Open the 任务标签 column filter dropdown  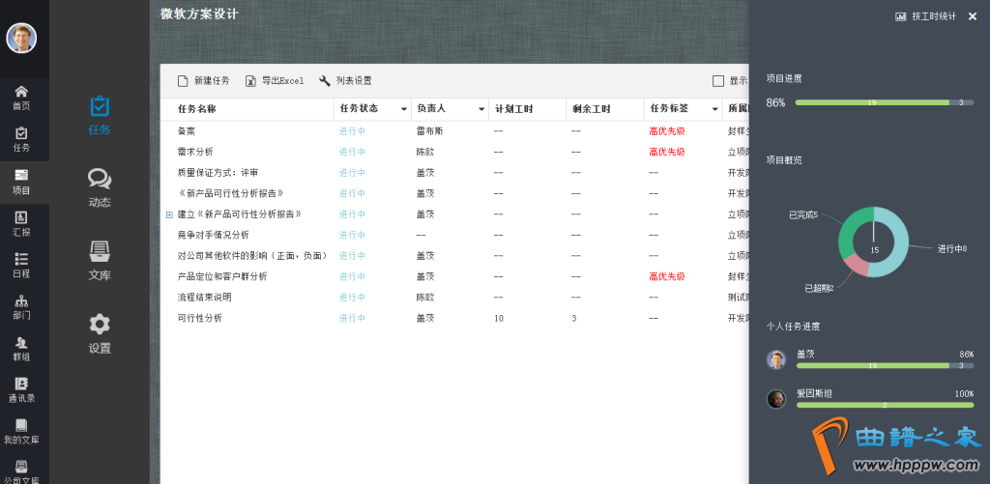point(714,109)
